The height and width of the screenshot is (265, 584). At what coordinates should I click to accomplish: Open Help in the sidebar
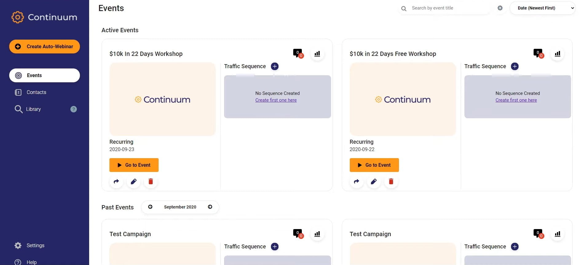tap(26, 262)
